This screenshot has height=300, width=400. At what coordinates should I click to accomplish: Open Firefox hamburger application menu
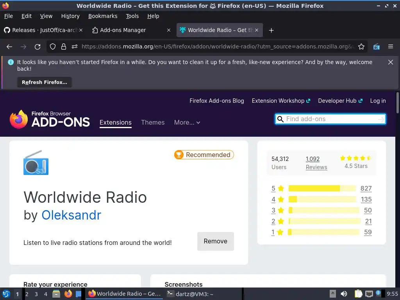391,47
